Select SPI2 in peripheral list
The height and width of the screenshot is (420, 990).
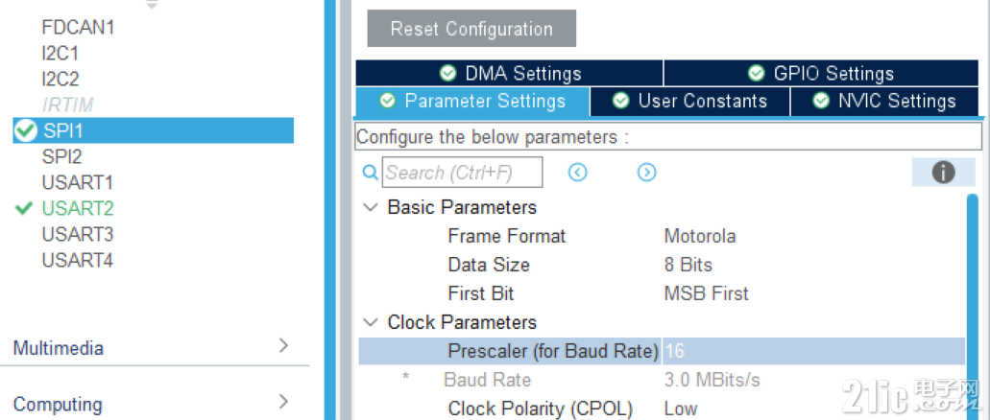tap(61, 156)
